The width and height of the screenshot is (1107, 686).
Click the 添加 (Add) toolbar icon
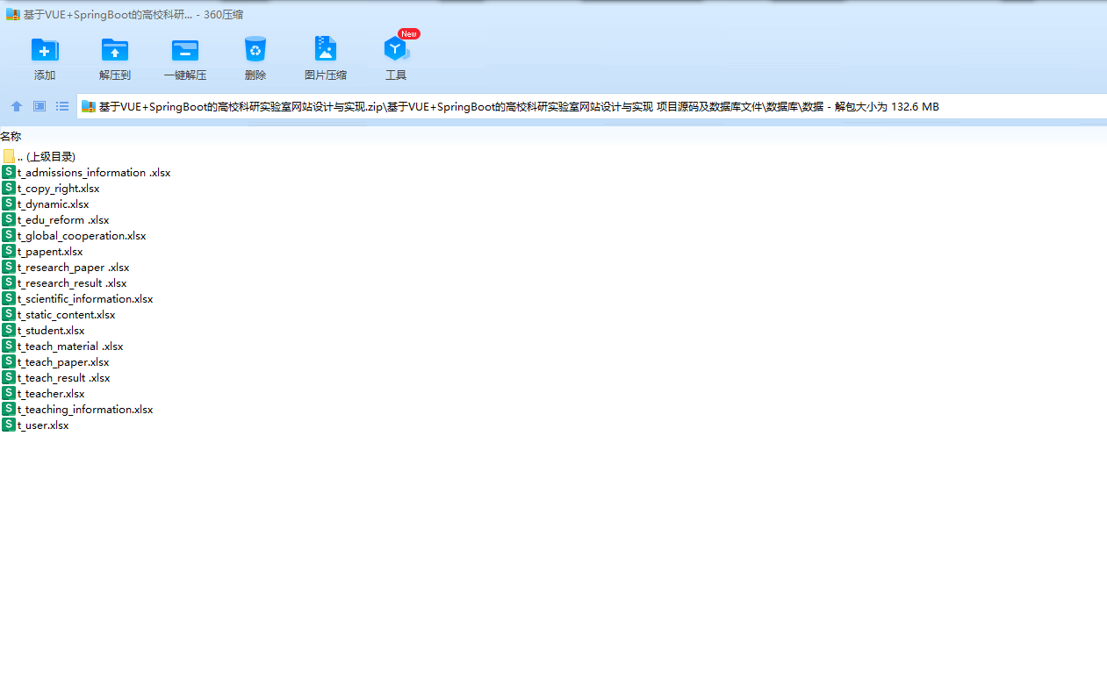click(45, 50)
